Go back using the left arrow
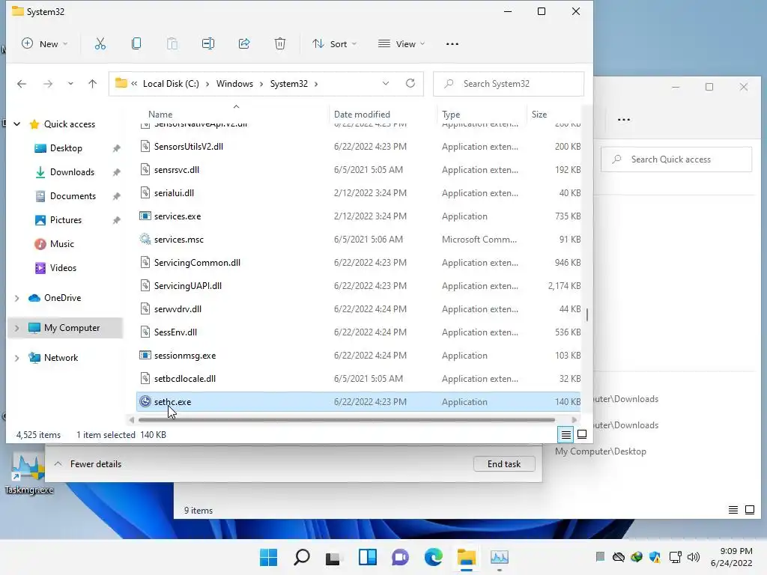This screenshot has width=767, height=575. (22, 84)
